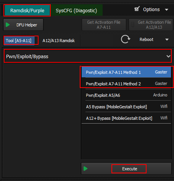This screenshot has height=181, width=174.
Task: Select A12+ Bypass MobileGestalt Exploit Wifi
Action: 126,118
